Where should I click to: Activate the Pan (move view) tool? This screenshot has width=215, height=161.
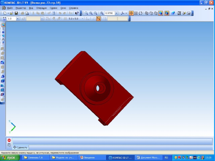131,13
